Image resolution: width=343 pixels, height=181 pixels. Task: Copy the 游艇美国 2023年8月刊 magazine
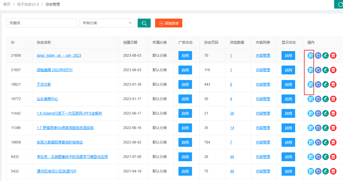318,70
